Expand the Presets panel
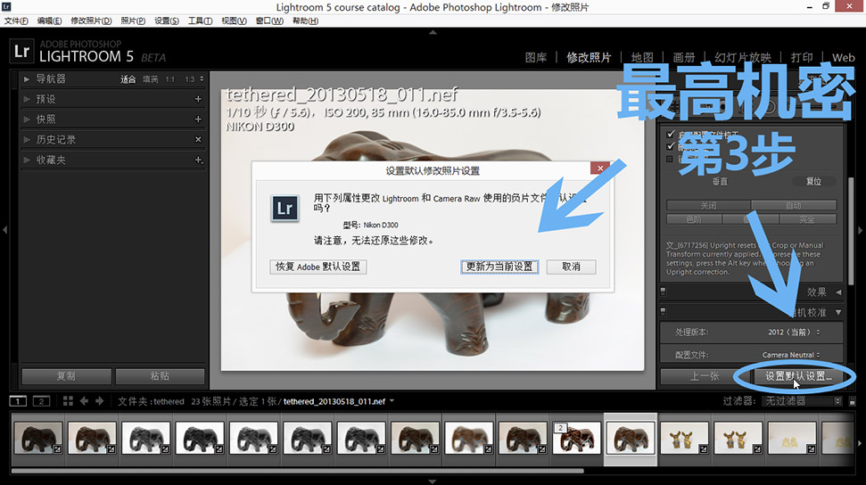Screen dimensions: 866x485 click(26, 100)
